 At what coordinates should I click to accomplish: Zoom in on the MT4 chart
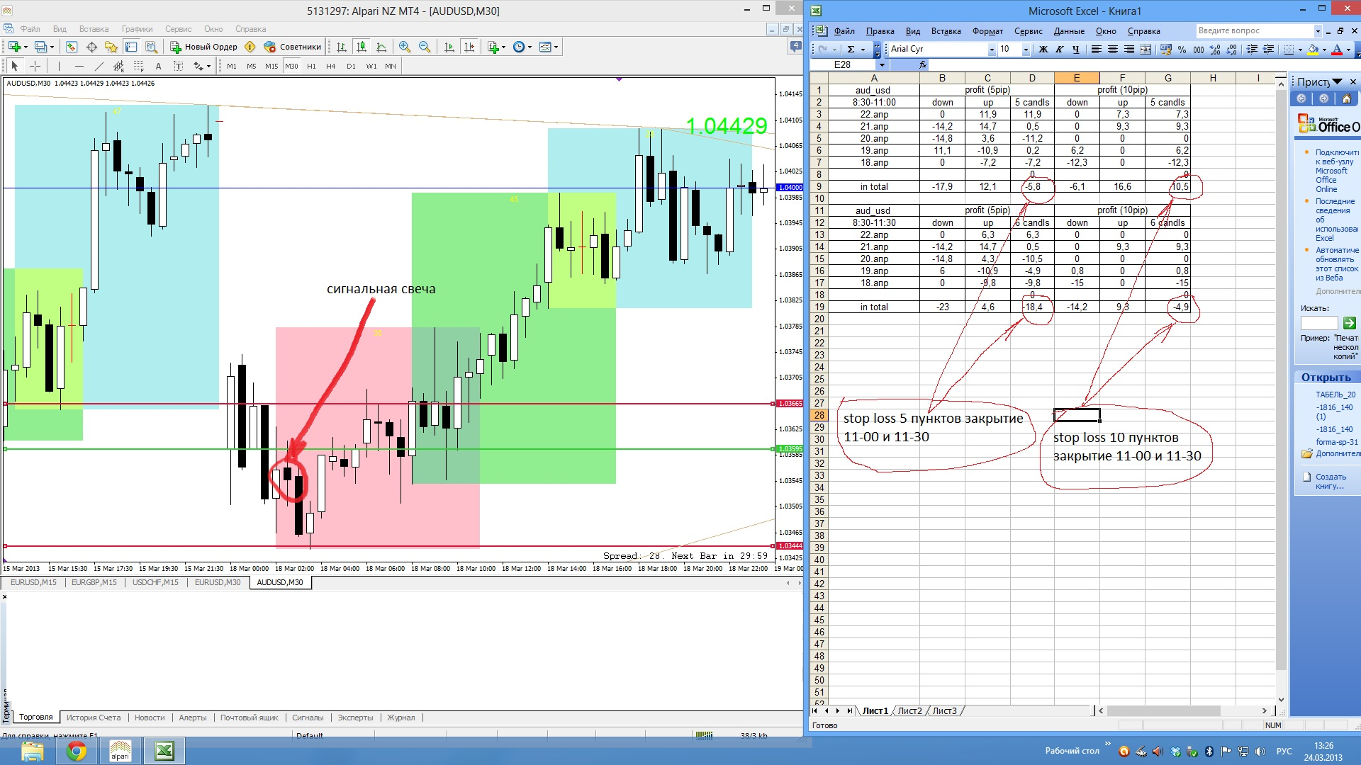click(x=405, y=47)
